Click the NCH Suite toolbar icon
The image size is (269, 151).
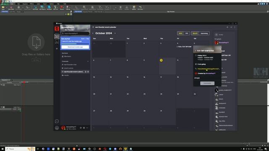(x=140, y=8)
